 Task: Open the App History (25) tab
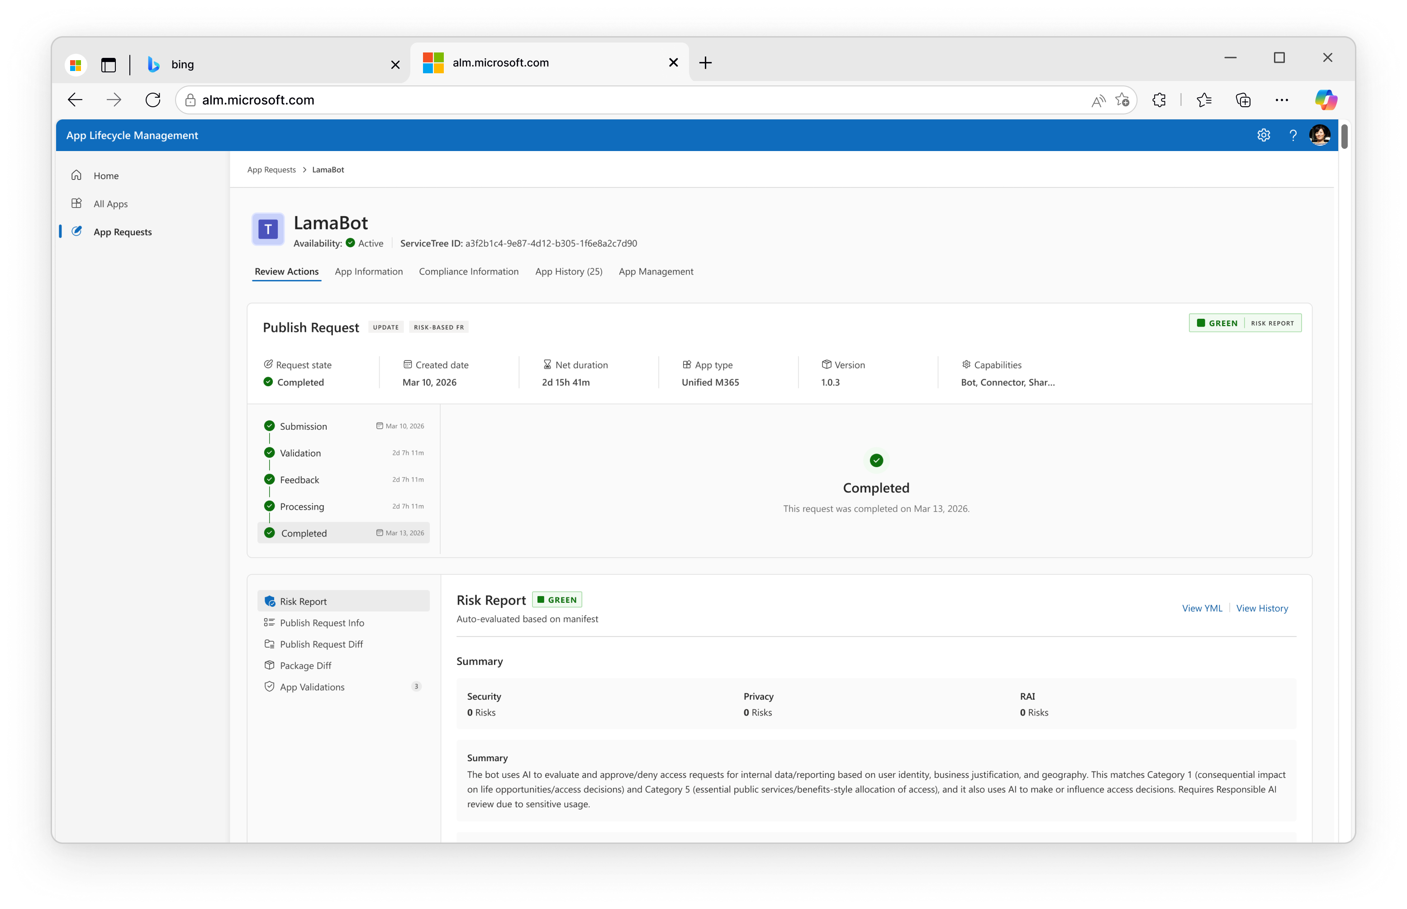[x=569, y=271]
